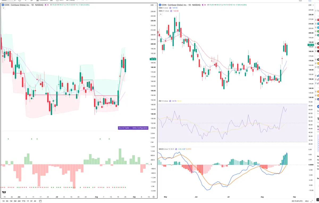Click Coinbase logo in right chart title

[160, 5]
